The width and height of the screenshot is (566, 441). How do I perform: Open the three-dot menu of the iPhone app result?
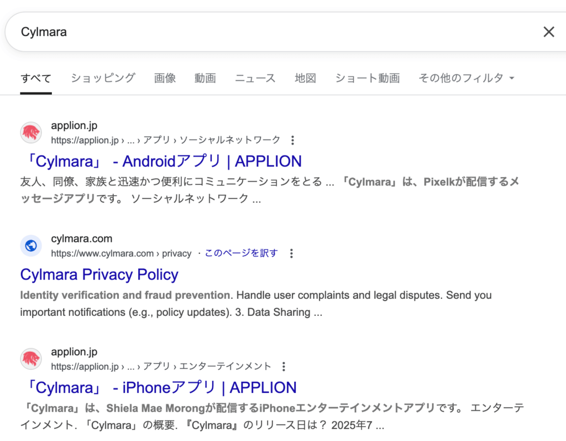pyautogui.click(x=284, y=366)
